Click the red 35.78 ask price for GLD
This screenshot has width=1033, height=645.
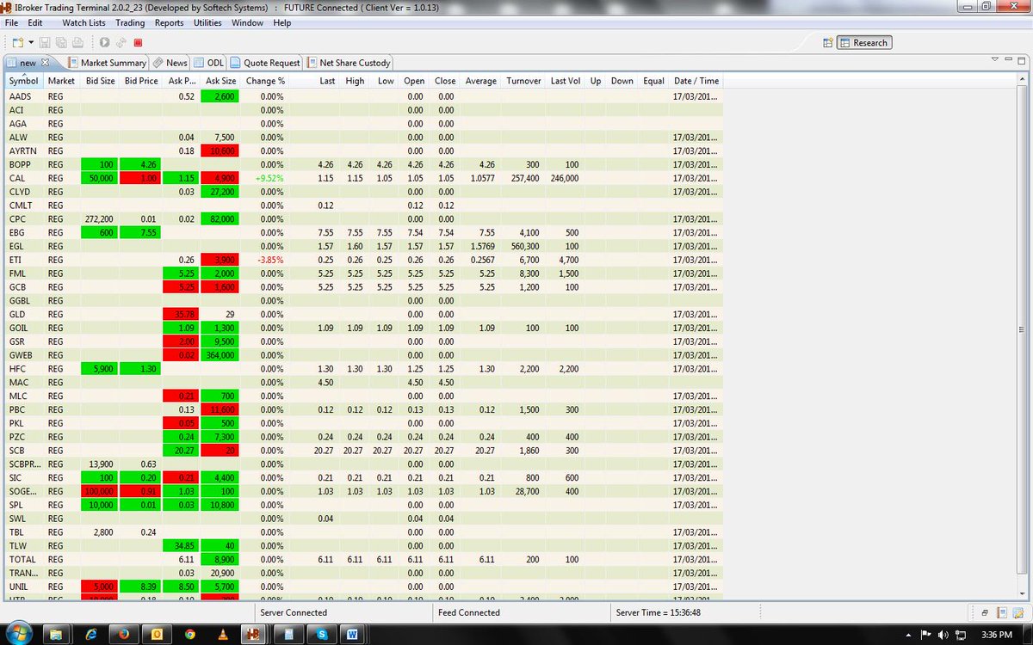click(181, 314)
